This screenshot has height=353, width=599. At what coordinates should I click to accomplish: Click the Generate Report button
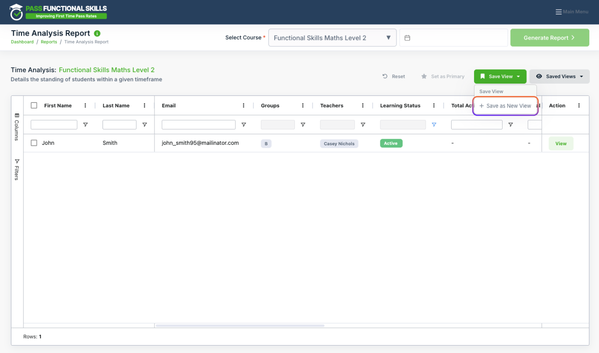tap(550, 38)
